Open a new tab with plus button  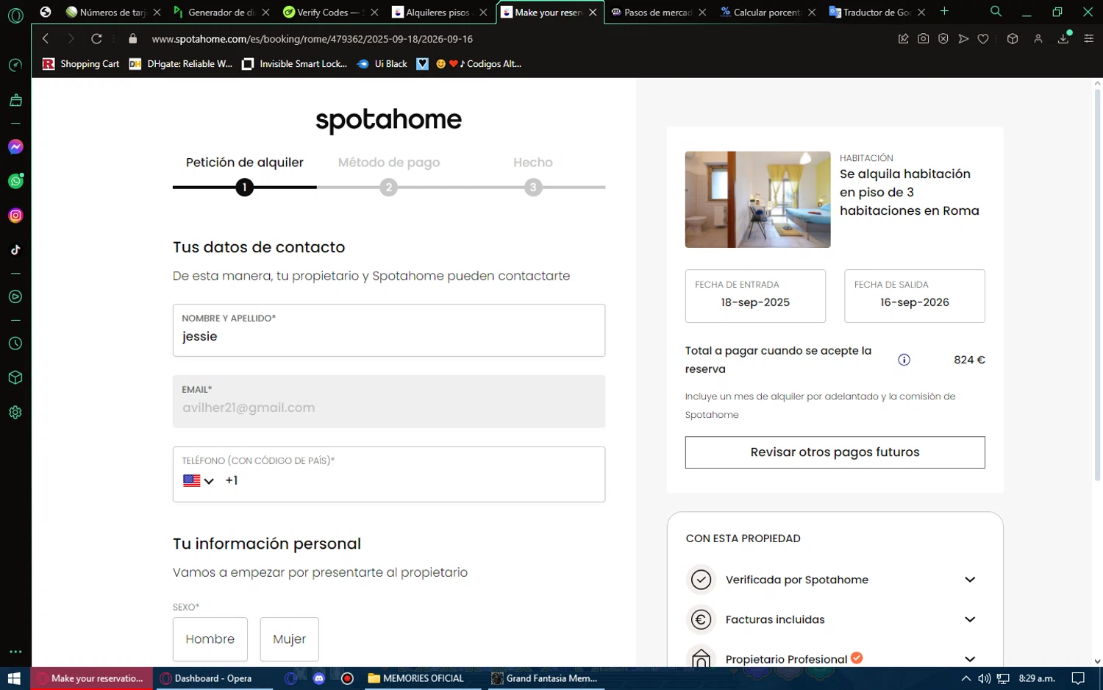point(944,12)
